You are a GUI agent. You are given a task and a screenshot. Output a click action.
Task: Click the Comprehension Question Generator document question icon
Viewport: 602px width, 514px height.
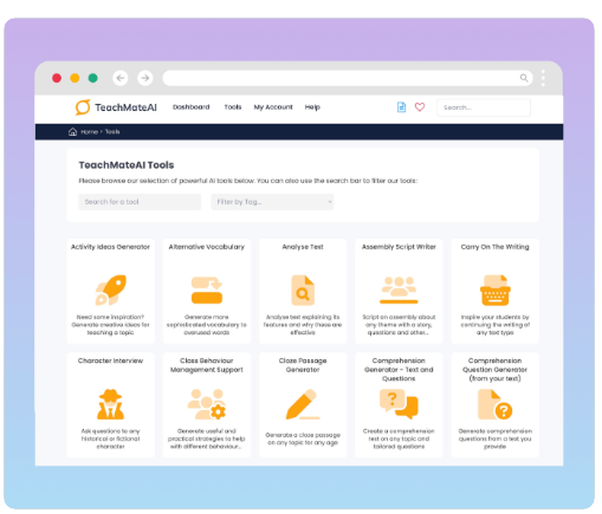[495, 404]
